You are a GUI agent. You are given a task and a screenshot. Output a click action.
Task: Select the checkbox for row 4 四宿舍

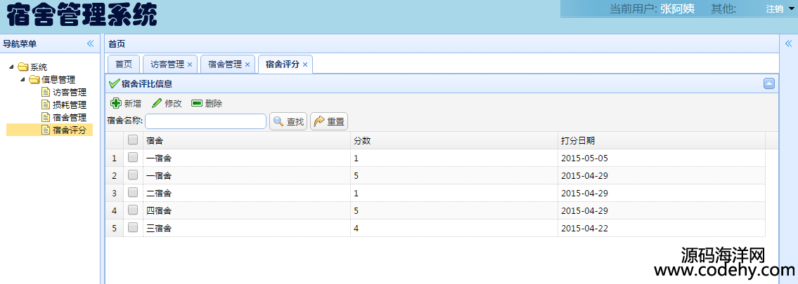[x=133, y=210]
